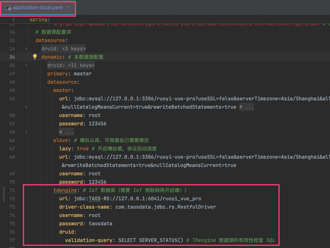The width and height of the screenshot is (330, 248).
Task: Click the TDengine JDBC url on line 72
Action: [114, 198]
